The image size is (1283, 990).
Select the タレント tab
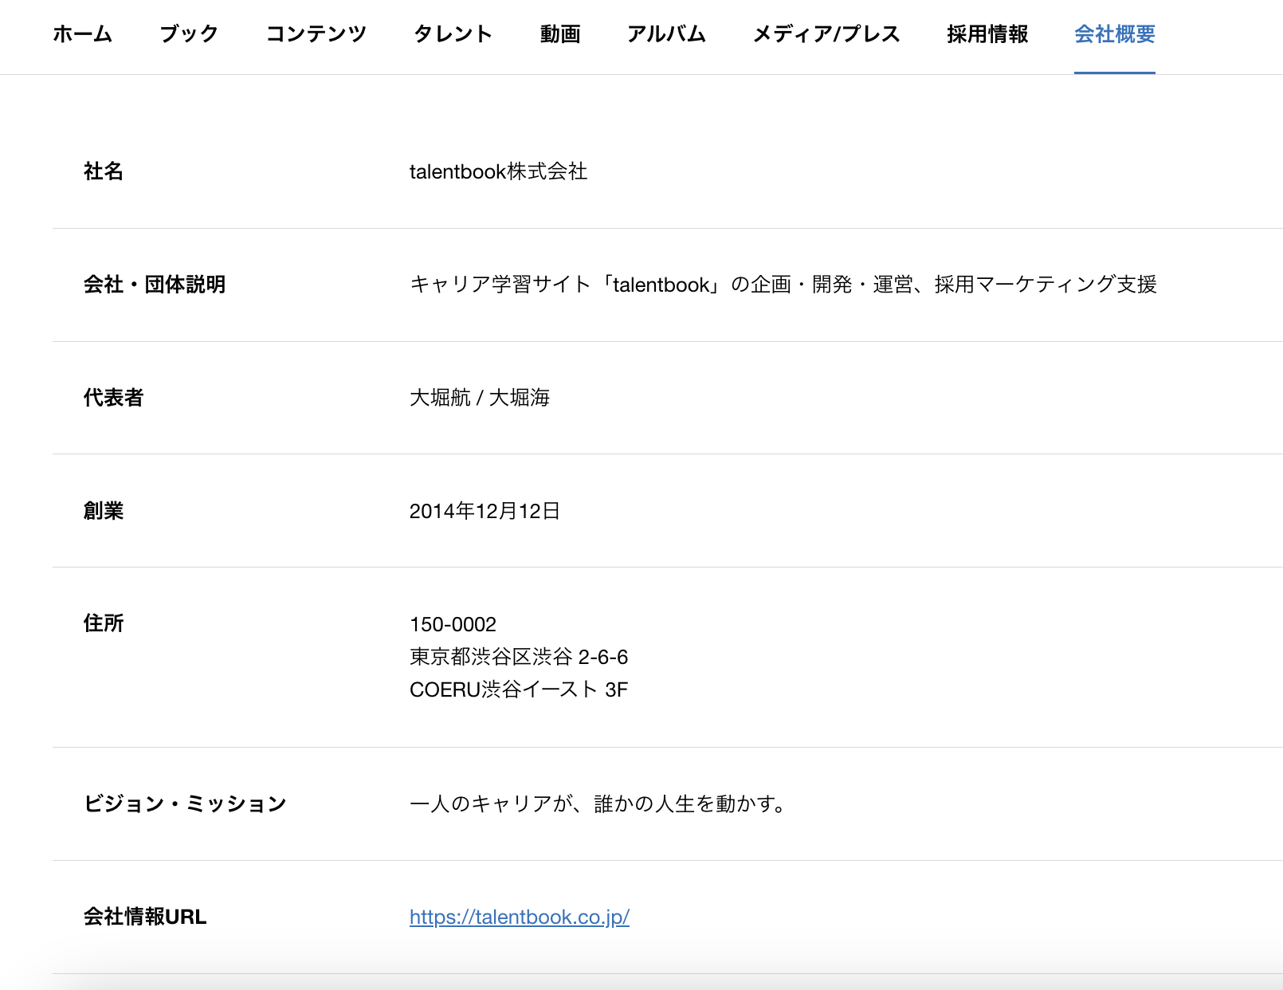coord(453,34)
